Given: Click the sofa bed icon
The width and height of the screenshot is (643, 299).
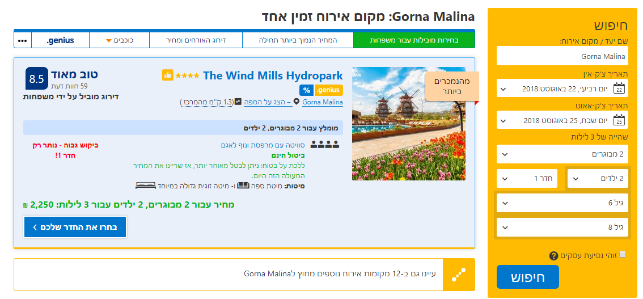Looking at the screenshot, I should tap(244, 186).
